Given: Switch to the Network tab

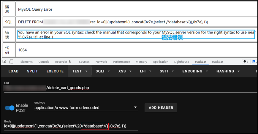Looking at the screenshot, I should point(101,62).
